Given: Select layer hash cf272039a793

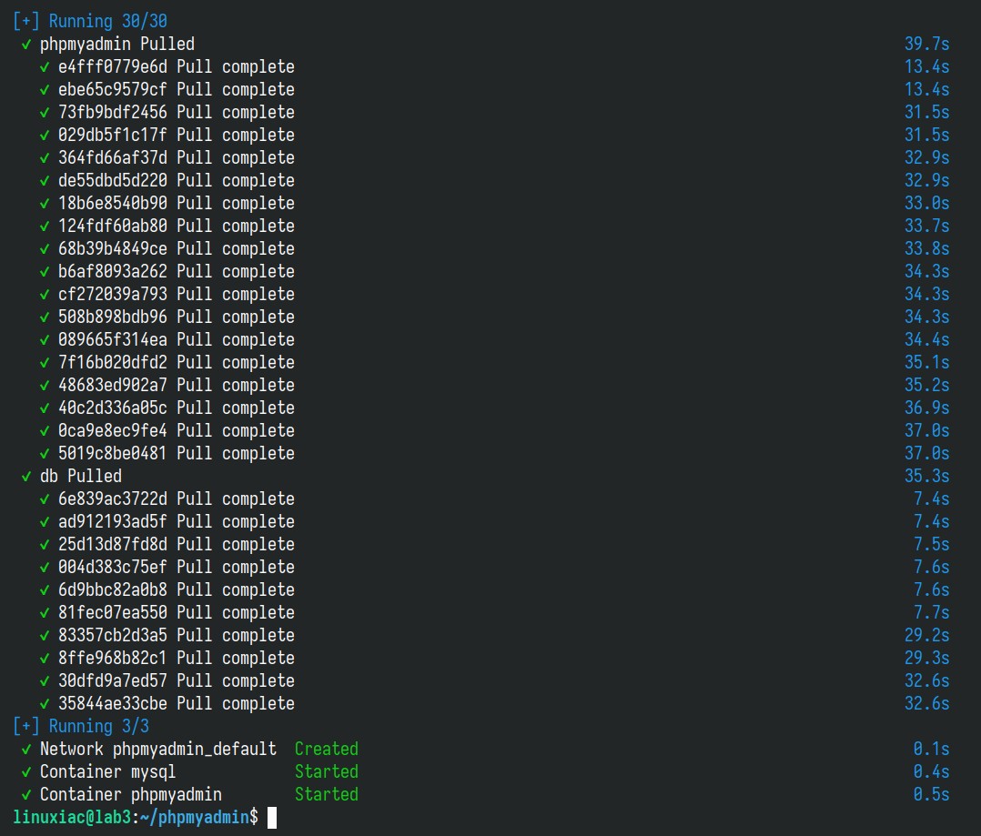Looking at the screenshot, I should tap(113, 294).
